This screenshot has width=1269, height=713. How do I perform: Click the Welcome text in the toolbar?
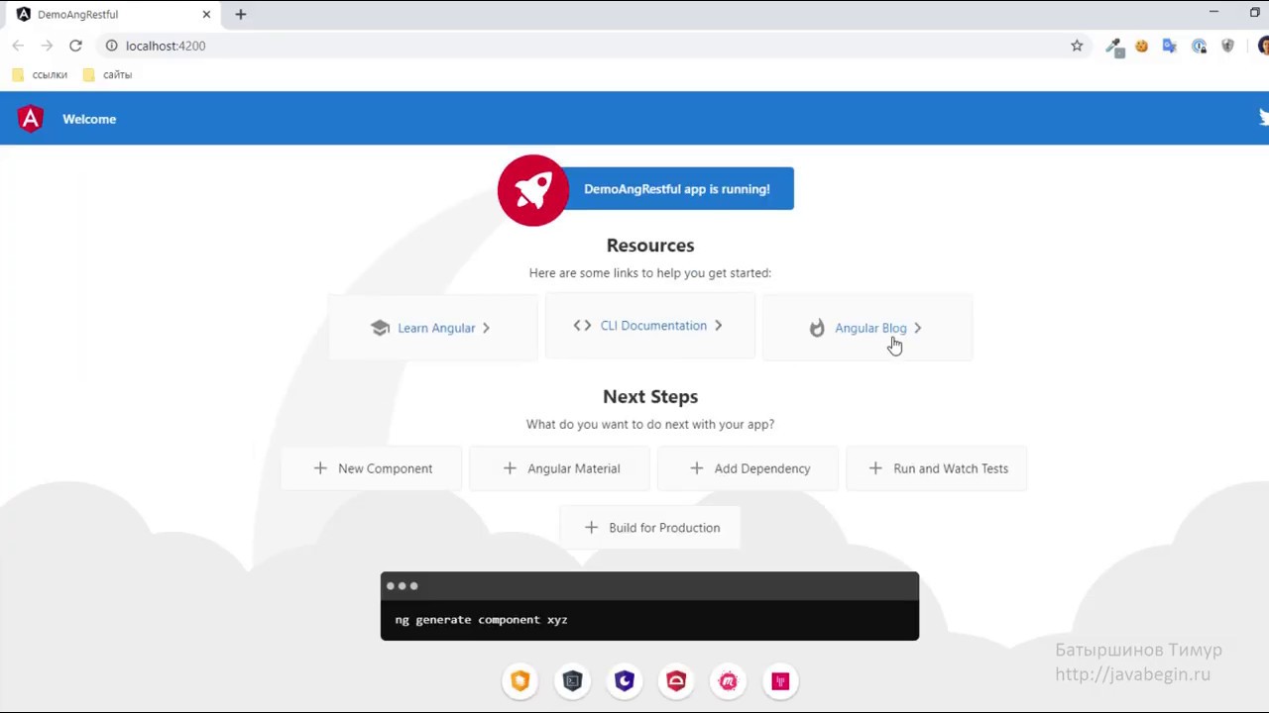tap(89, 119)
